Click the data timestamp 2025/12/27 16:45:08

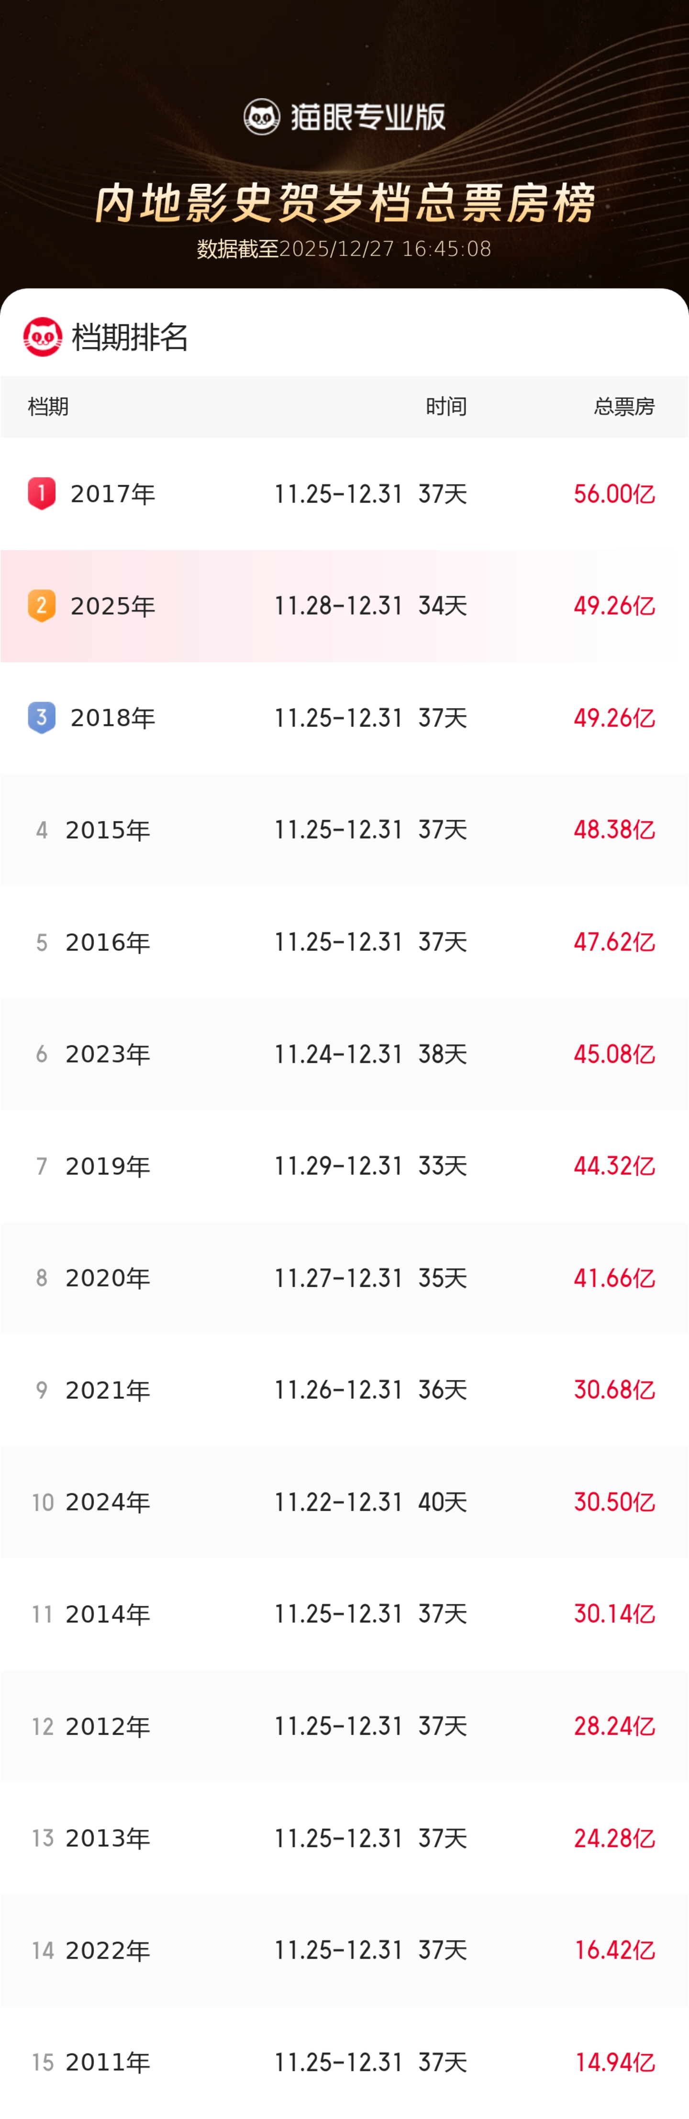pyautogui.click(x=385, y=248)
